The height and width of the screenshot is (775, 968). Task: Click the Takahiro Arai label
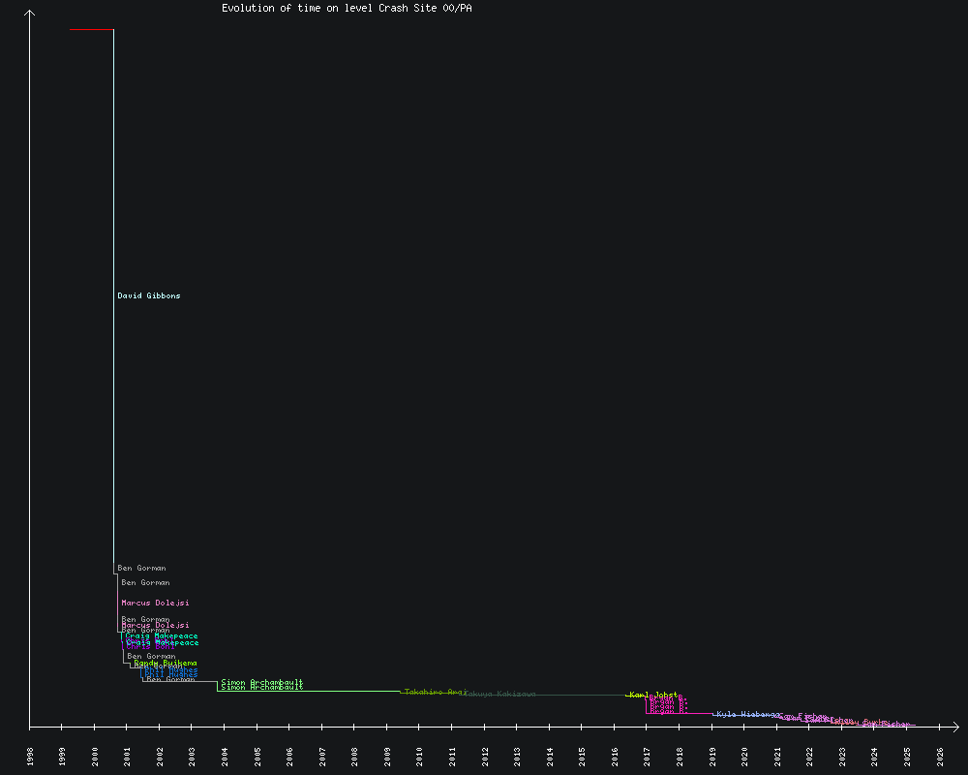click(436, 692)
